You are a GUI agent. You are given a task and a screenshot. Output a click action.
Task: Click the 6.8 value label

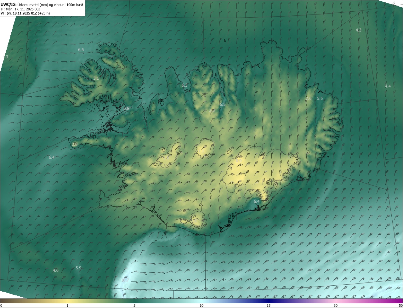(x=126, y=108)
